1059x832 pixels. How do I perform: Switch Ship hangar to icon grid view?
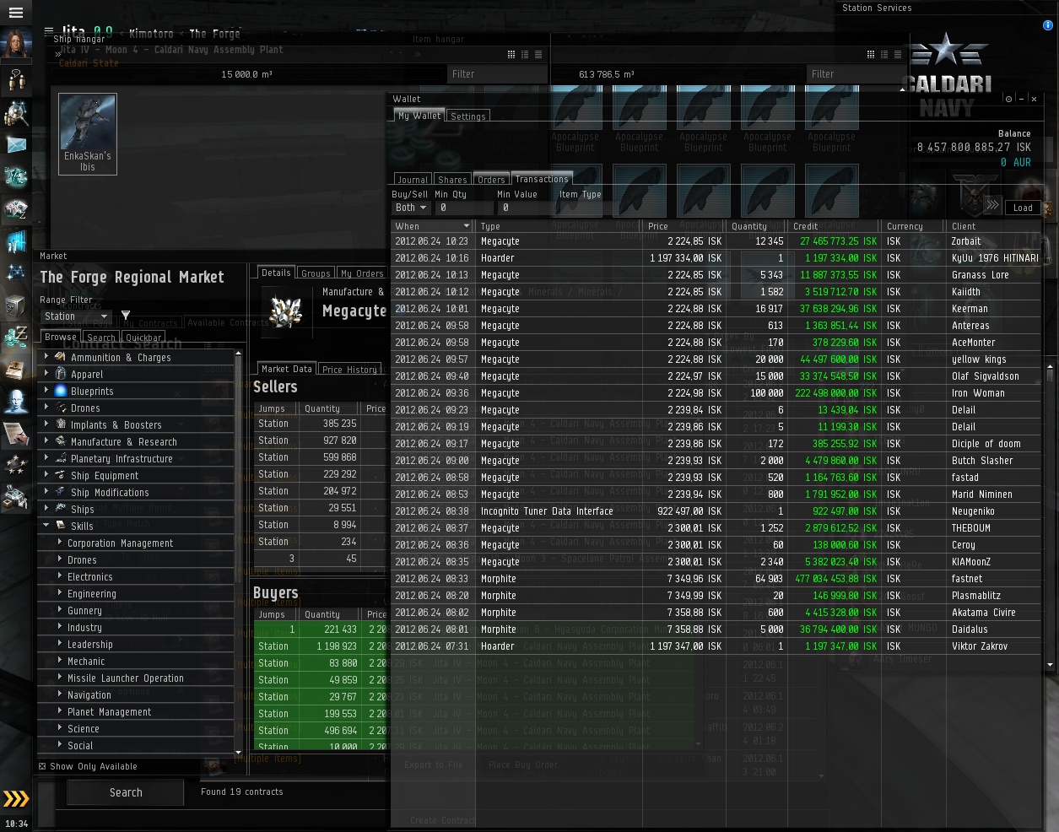pyautogui.click(x=511, y=54)
